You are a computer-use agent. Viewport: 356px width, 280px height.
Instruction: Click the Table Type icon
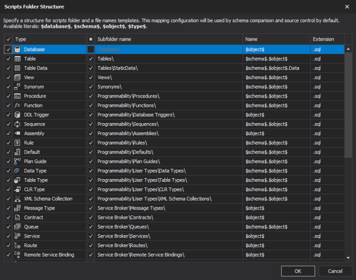point(18,180)
